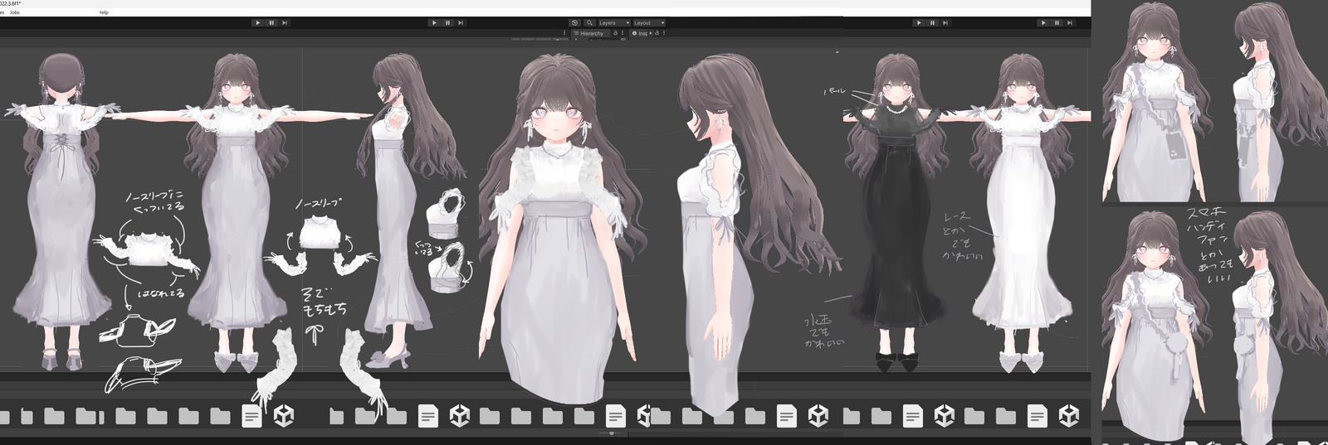Open the Inspector panel's three-dot options

pyautogui.click(x=665, y=33)
